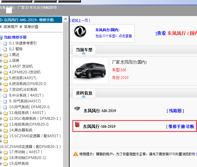
Task: Select tree item 2.保养
Action: [14, 60]
